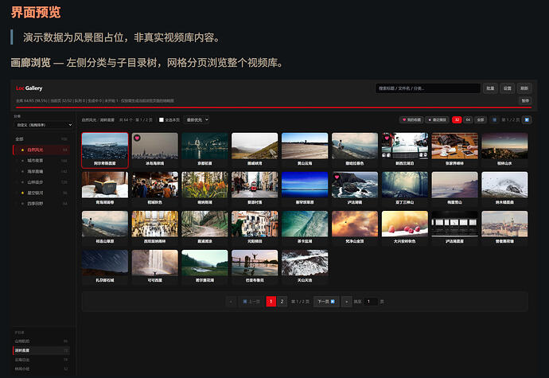Click the Loc Gallery logo
This screenshot has height=378, width=549.
pos(29,88)
